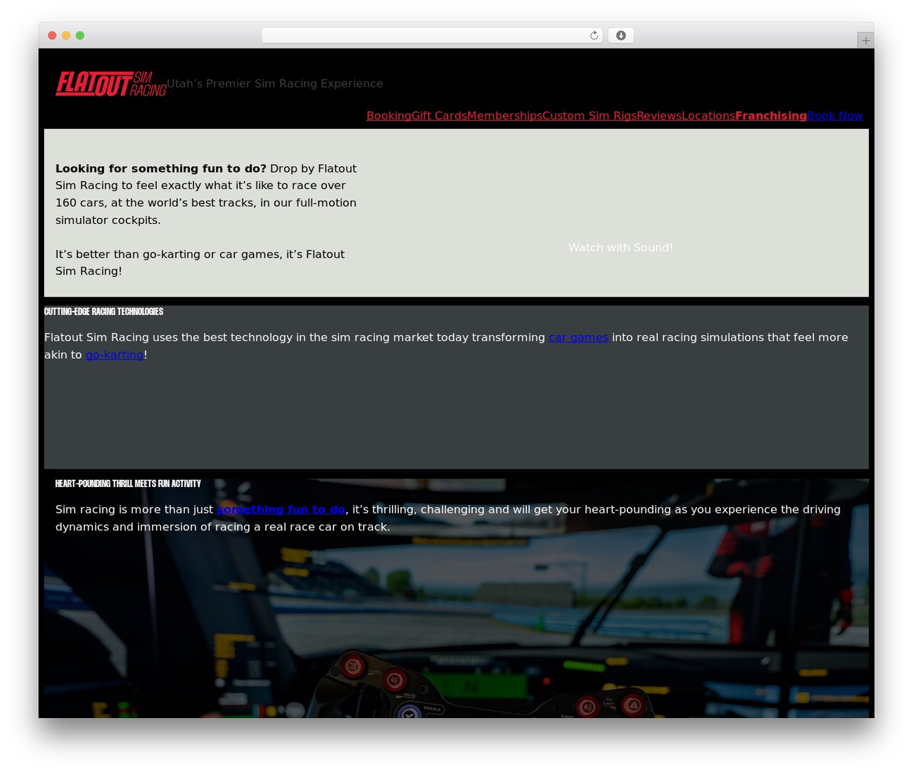This screenshot has height=773, width=913.
Task: Maximize the window using the green button
Action: [80, 36]
